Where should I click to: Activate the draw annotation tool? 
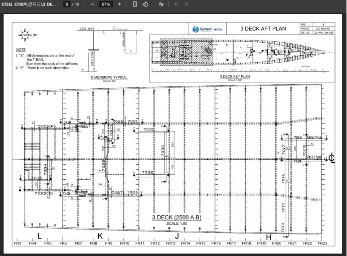(x=161, y=4)
